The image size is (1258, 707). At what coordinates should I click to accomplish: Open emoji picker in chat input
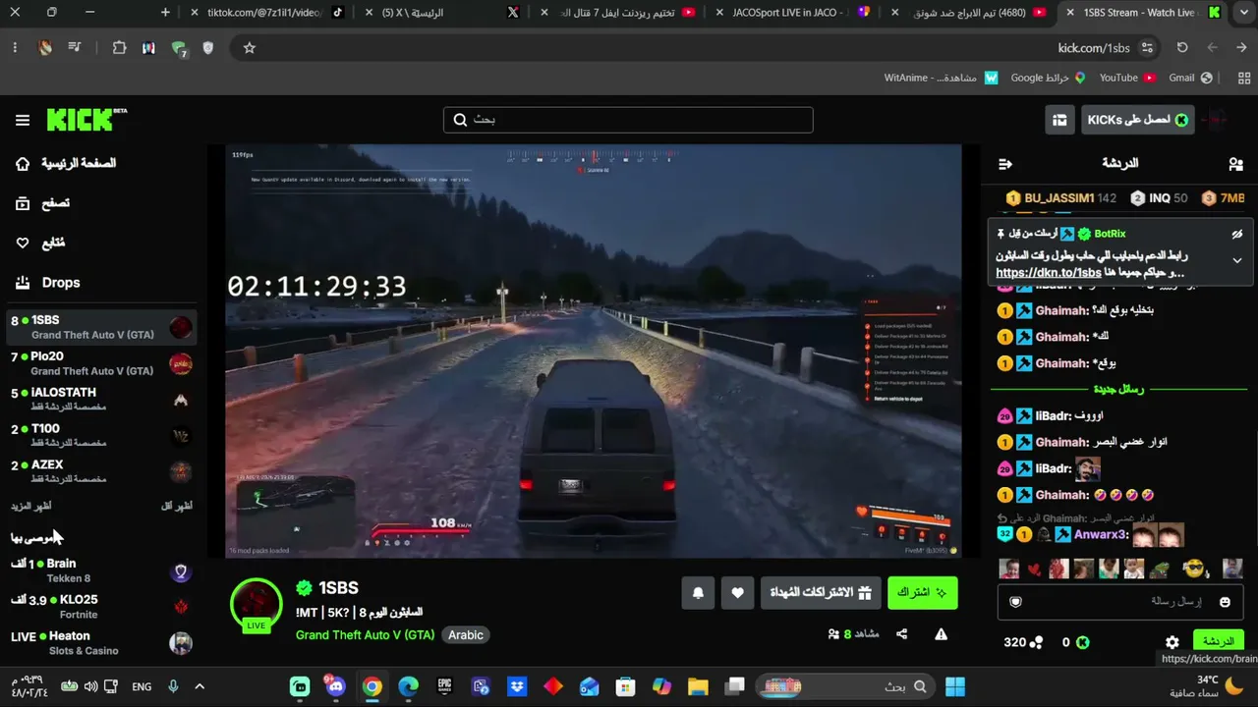click(1225, 602)
